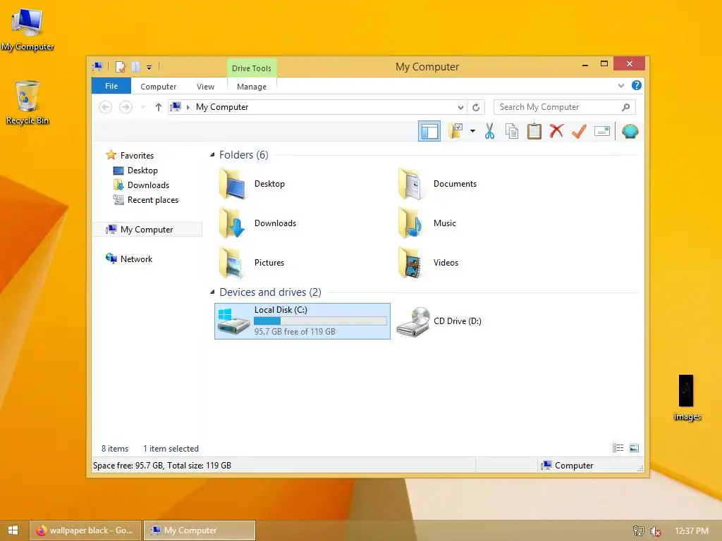
Task: Open the File tab
Action: [x=111, y=86]
